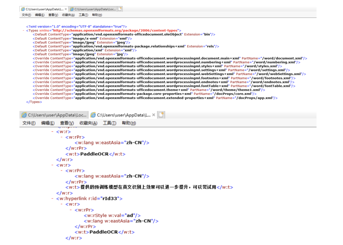
Task: Click the w:rStyle w:val="ad" line
Action: [x=112, y=216]
